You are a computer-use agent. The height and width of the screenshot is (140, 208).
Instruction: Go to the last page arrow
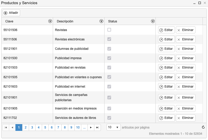pos(97,127)
